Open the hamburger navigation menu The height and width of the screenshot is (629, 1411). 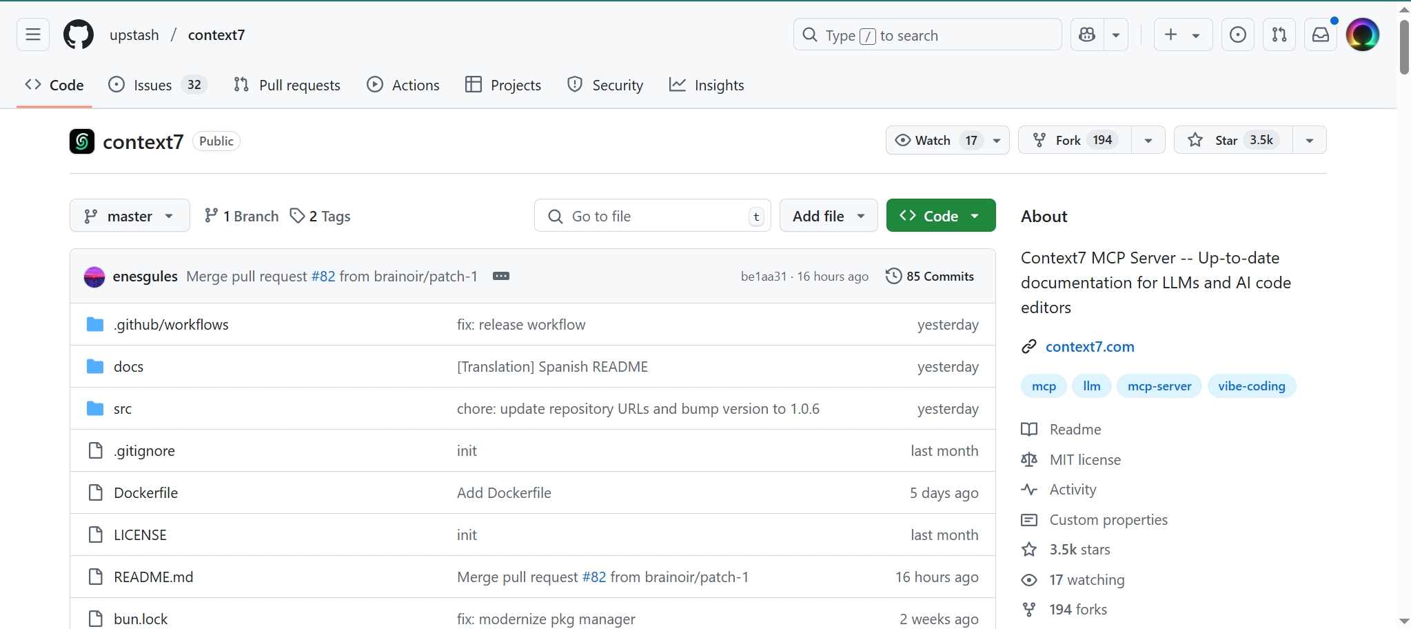click(x=33, y=34)
